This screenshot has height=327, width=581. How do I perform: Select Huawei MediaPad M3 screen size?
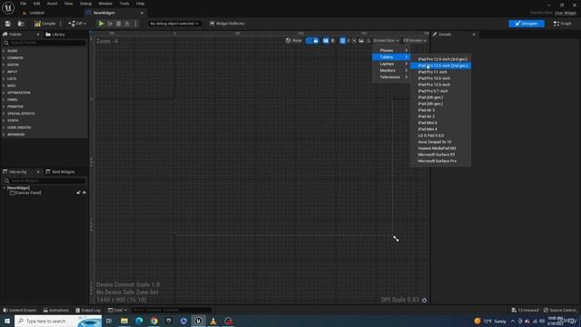[440, 148]
